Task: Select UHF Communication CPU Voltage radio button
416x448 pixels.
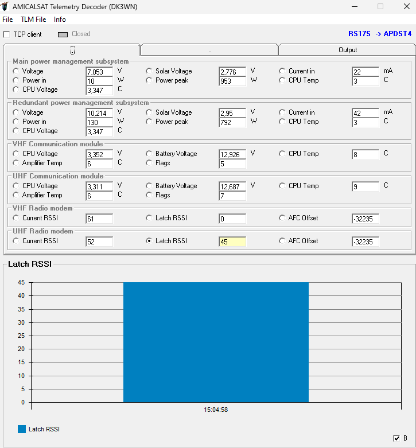Action: click(15, 186)
